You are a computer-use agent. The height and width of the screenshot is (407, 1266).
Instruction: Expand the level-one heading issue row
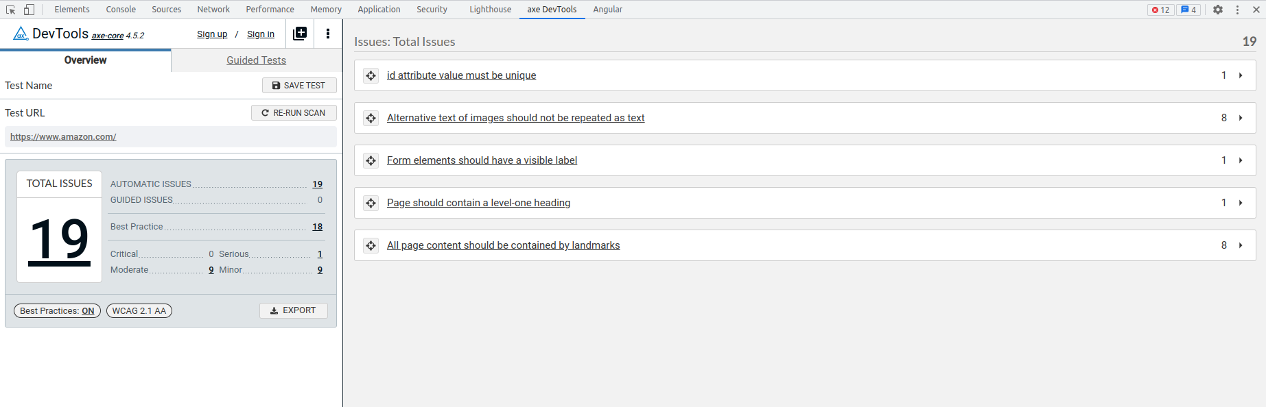[1240, 202]
